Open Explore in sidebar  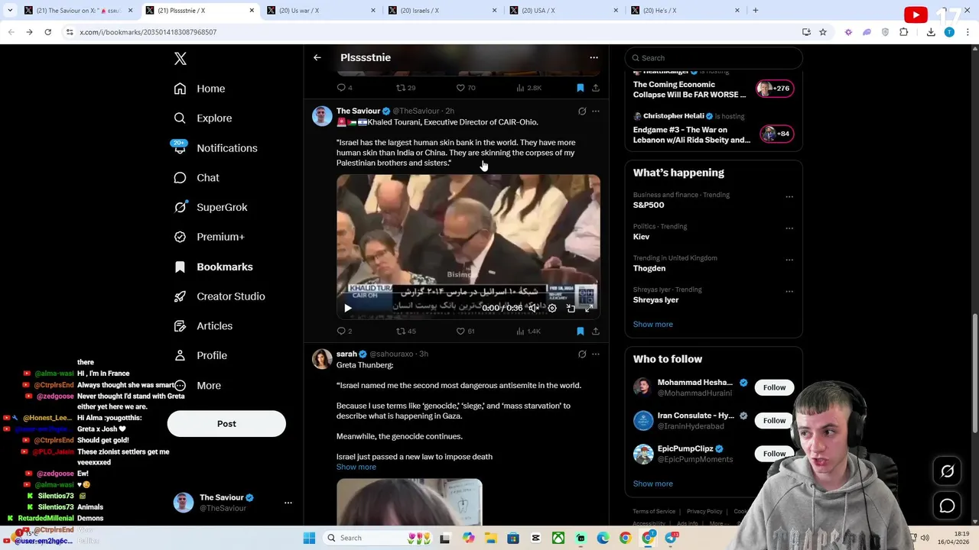point(203,118)
